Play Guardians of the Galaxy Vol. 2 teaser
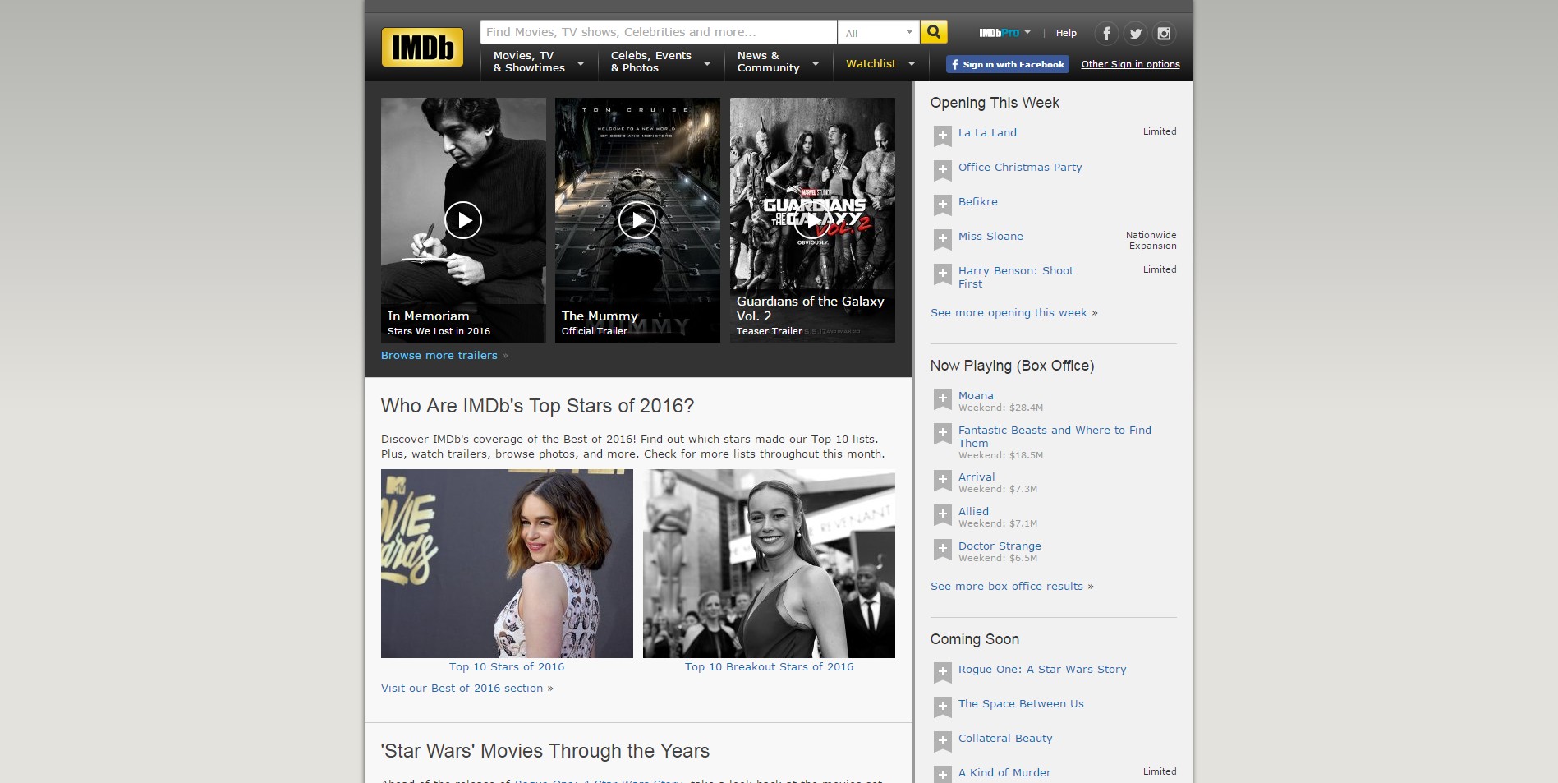The height and width of the screenshot is (783, 1558). point(811,220)
